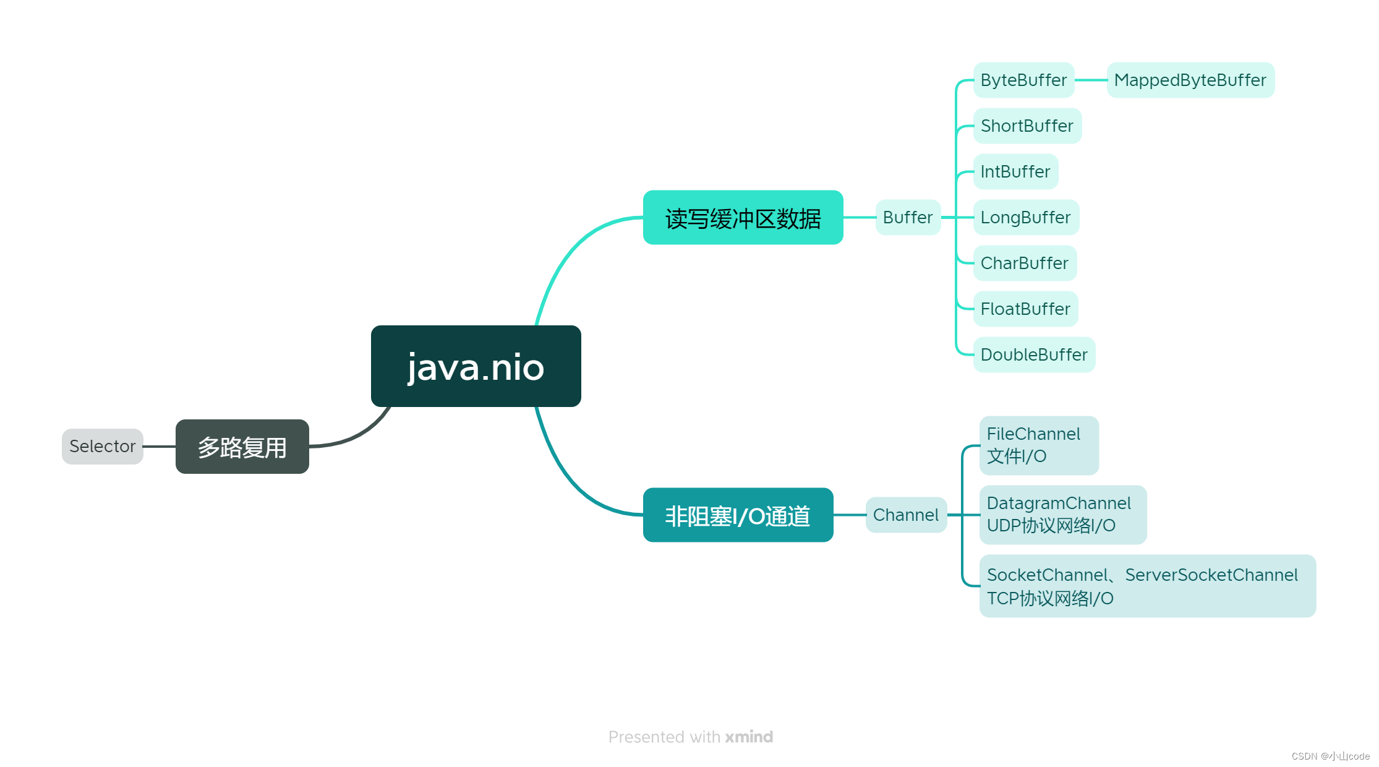Select the 读写缓冲区数据 branch node
Viewport: 1379px width, 767px height.
tap(743, 218)
